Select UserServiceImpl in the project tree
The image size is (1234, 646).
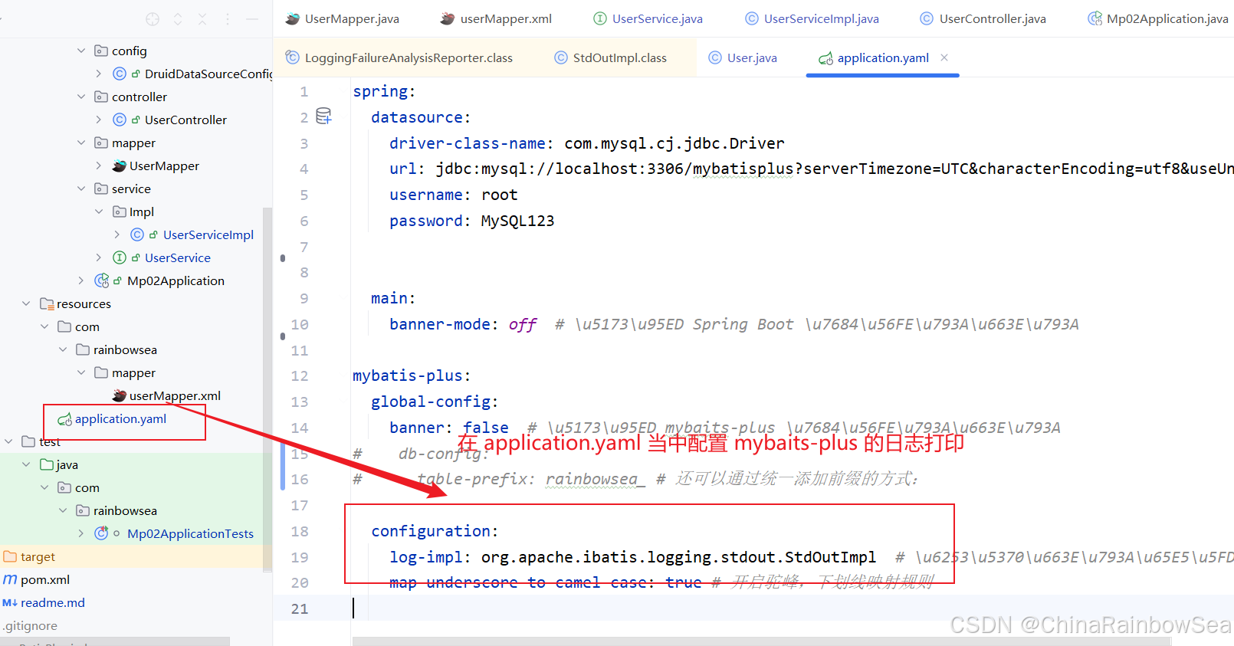coord(208,234)
